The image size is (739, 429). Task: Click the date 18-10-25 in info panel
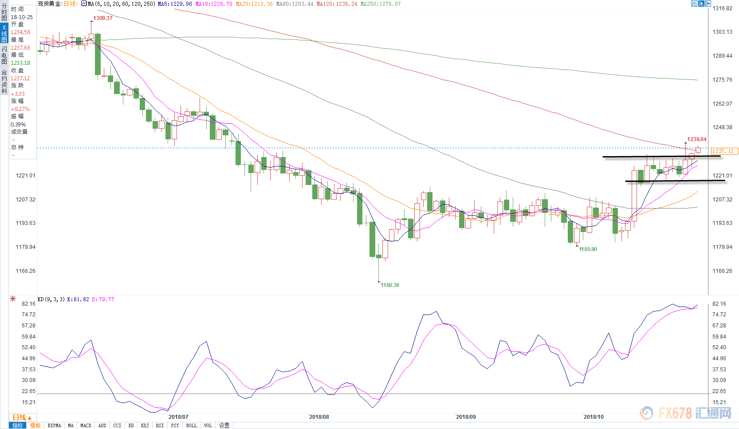(x=22, y=17)
